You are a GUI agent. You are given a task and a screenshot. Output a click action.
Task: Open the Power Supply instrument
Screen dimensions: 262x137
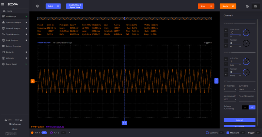[10, 64]
